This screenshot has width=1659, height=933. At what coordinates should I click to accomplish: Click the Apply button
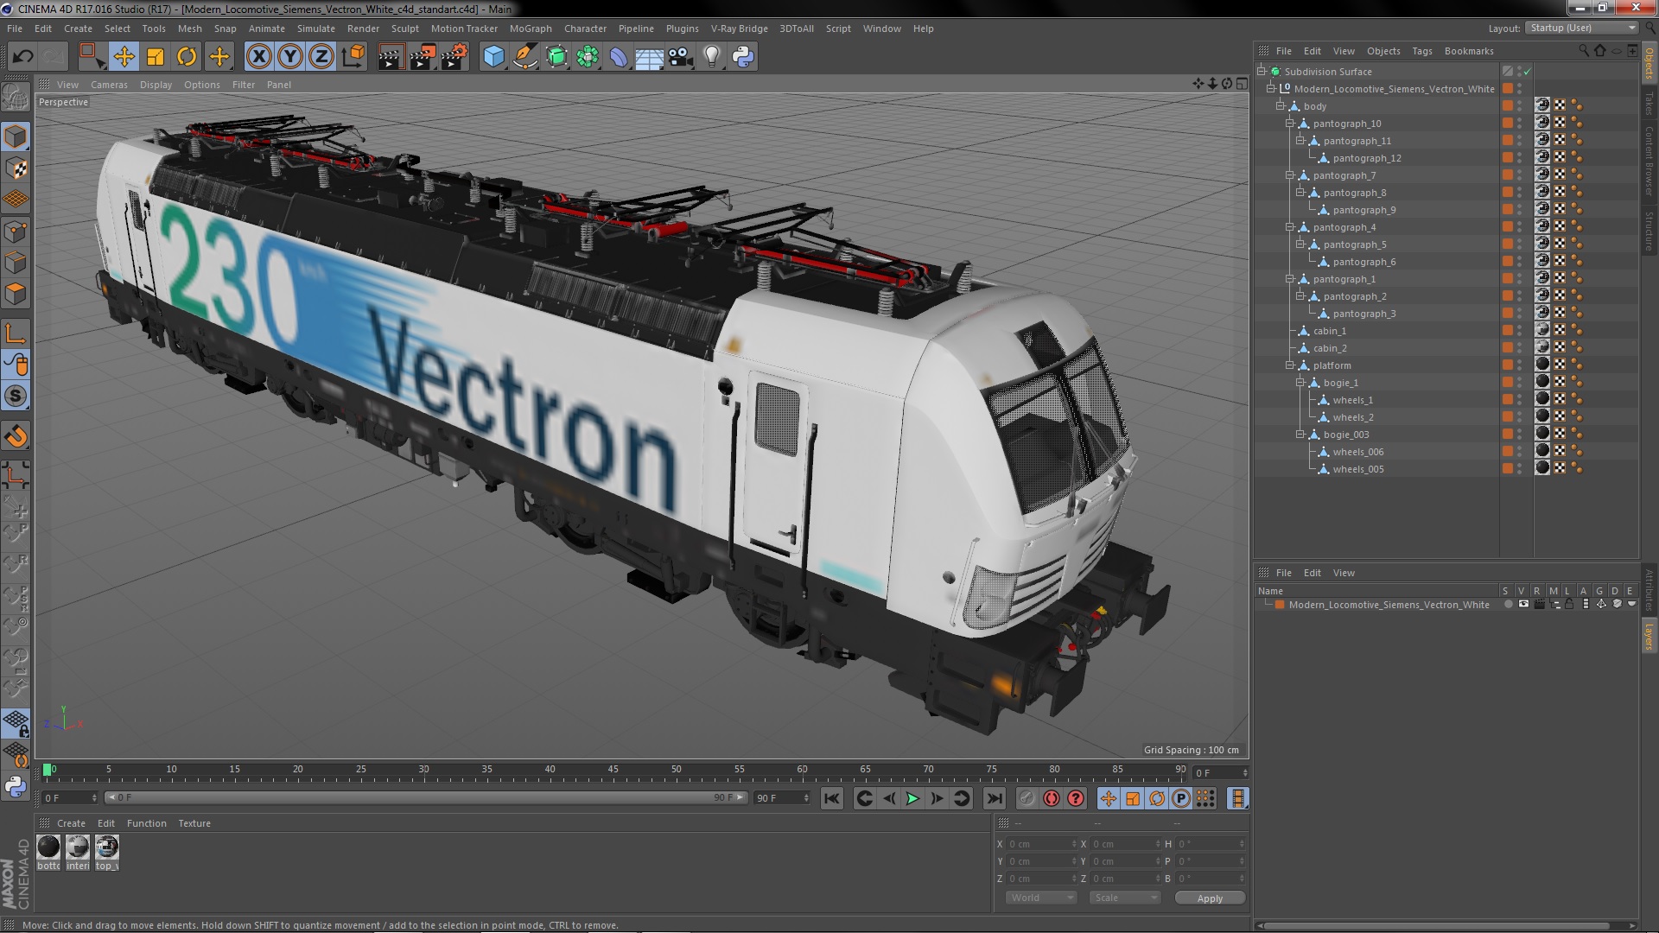point(1209,898)
